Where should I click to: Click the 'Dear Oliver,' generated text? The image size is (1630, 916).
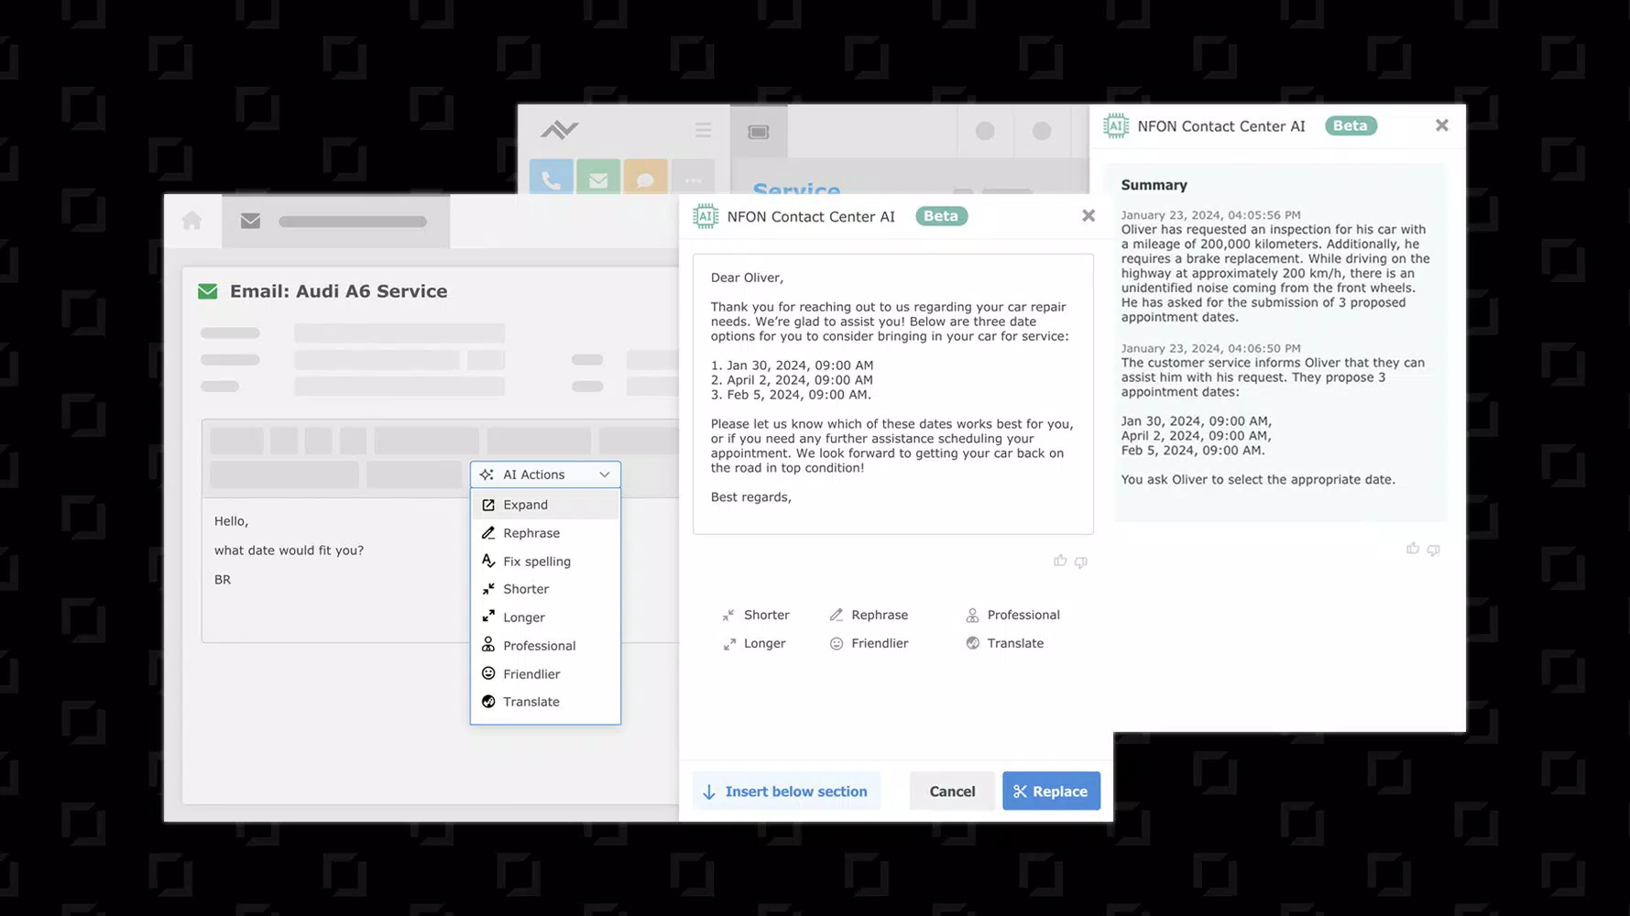click(x=747, y=278)
